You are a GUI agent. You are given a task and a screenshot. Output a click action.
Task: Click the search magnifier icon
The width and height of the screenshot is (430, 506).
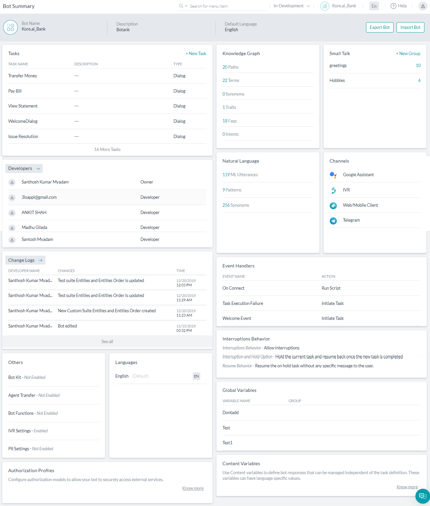pyautogui.click(x=181, y=6)
